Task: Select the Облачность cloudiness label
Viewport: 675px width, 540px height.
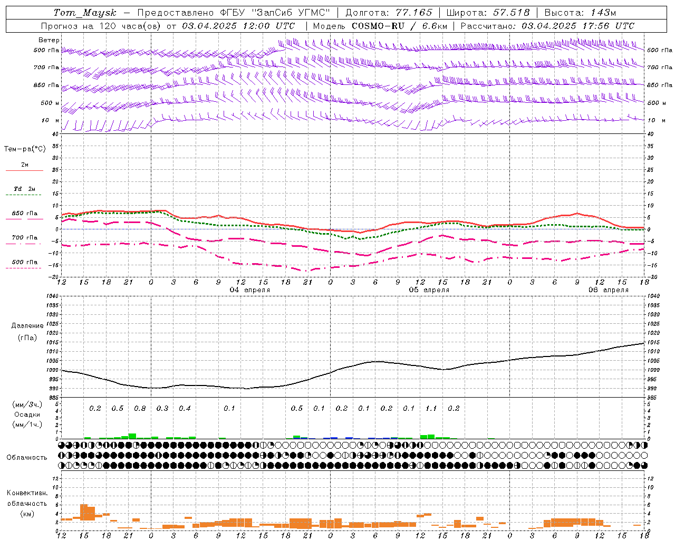Action: click(27, 458)
